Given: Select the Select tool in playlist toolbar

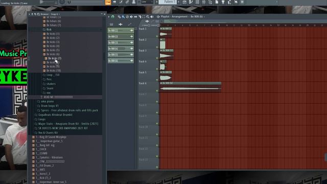Looking at the screenshot, I should 144,17.
